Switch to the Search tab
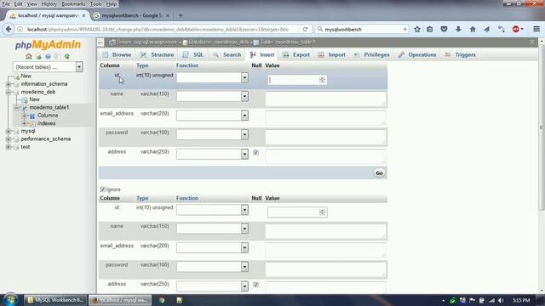This screenshot has width=545, height=306. tap(227, 54)
